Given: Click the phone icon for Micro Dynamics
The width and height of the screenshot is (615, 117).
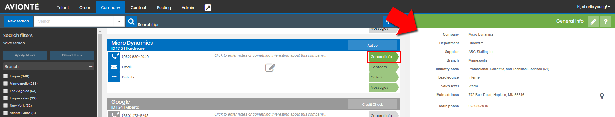Looking at the screenshot, I should pos(114,57).
